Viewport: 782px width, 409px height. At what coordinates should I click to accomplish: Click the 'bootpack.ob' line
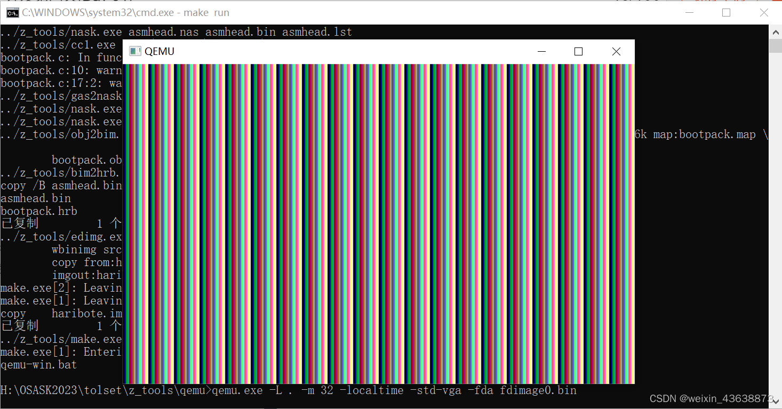pos(87,160)
